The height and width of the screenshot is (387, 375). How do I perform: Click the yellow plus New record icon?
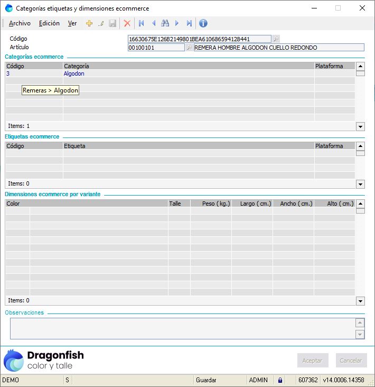pos(89,23)
